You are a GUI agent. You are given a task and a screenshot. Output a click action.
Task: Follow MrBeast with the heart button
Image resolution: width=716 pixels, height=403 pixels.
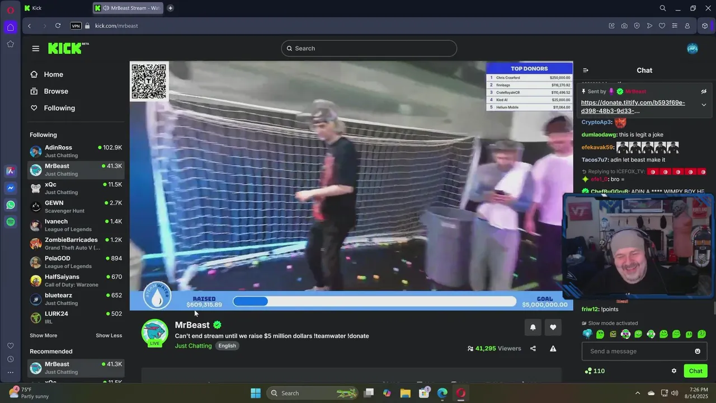pos(553,327)
